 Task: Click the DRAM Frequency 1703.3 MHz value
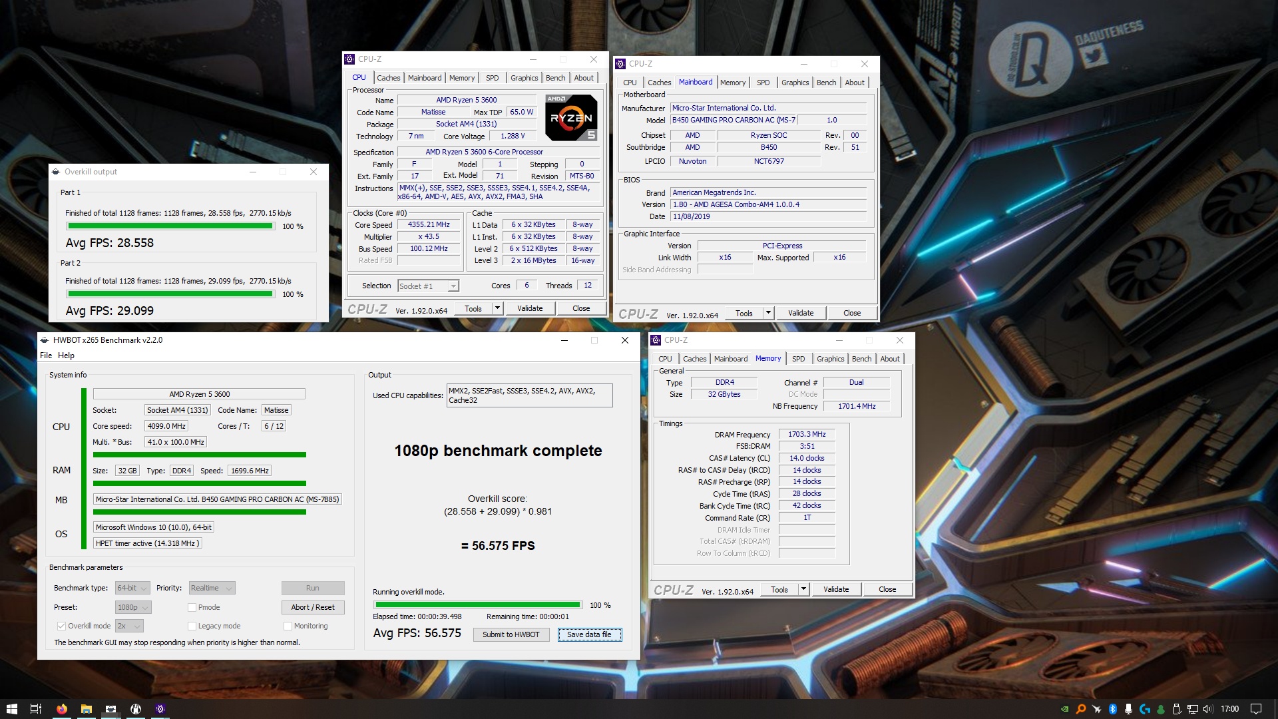click(807, 434)
